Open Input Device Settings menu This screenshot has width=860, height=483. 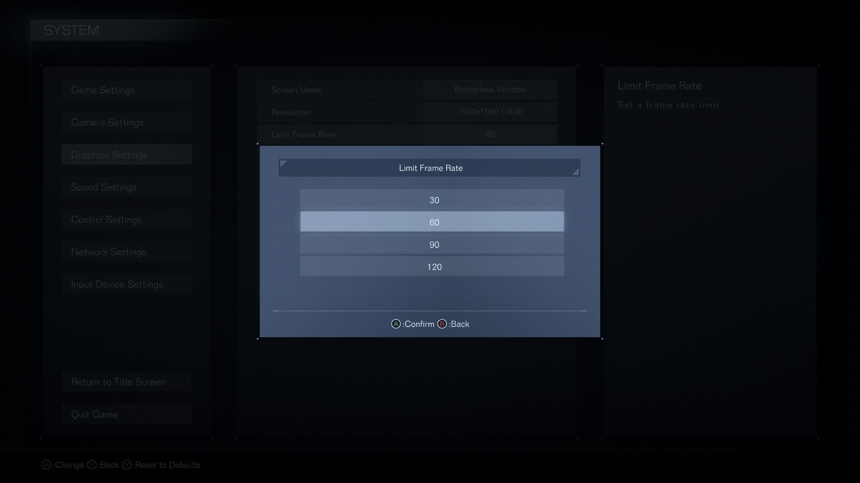click(x=117, y=284)
